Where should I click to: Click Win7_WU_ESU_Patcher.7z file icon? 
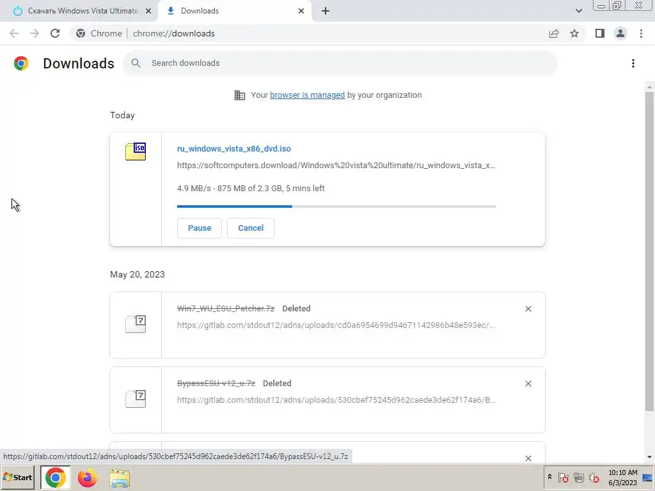tap(136, 324)
